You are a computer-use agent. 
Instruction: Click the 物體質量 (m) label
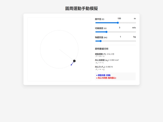tap(101, 37)
